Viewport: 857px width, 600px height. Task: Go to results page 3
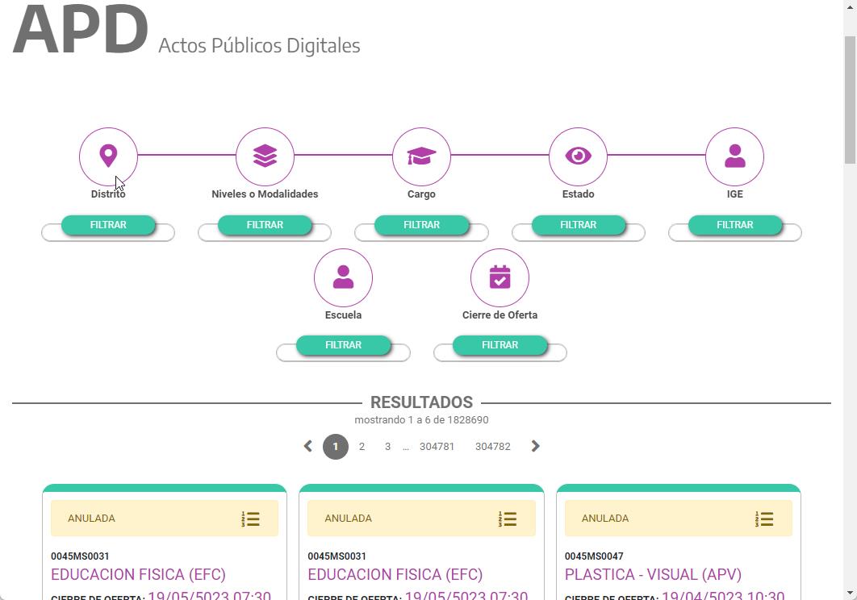387,447
